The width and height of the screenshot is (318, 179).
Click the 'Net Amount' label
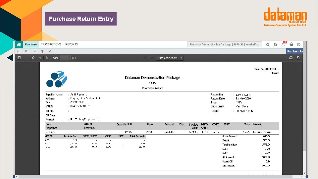(x=228, y=166)
